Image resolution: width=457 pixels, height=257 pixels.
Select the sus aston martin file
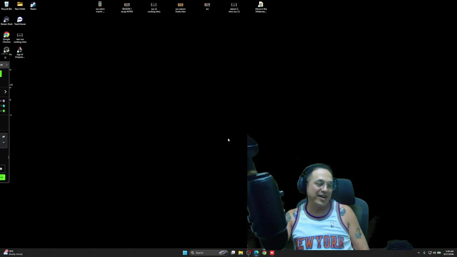[100, 7]
